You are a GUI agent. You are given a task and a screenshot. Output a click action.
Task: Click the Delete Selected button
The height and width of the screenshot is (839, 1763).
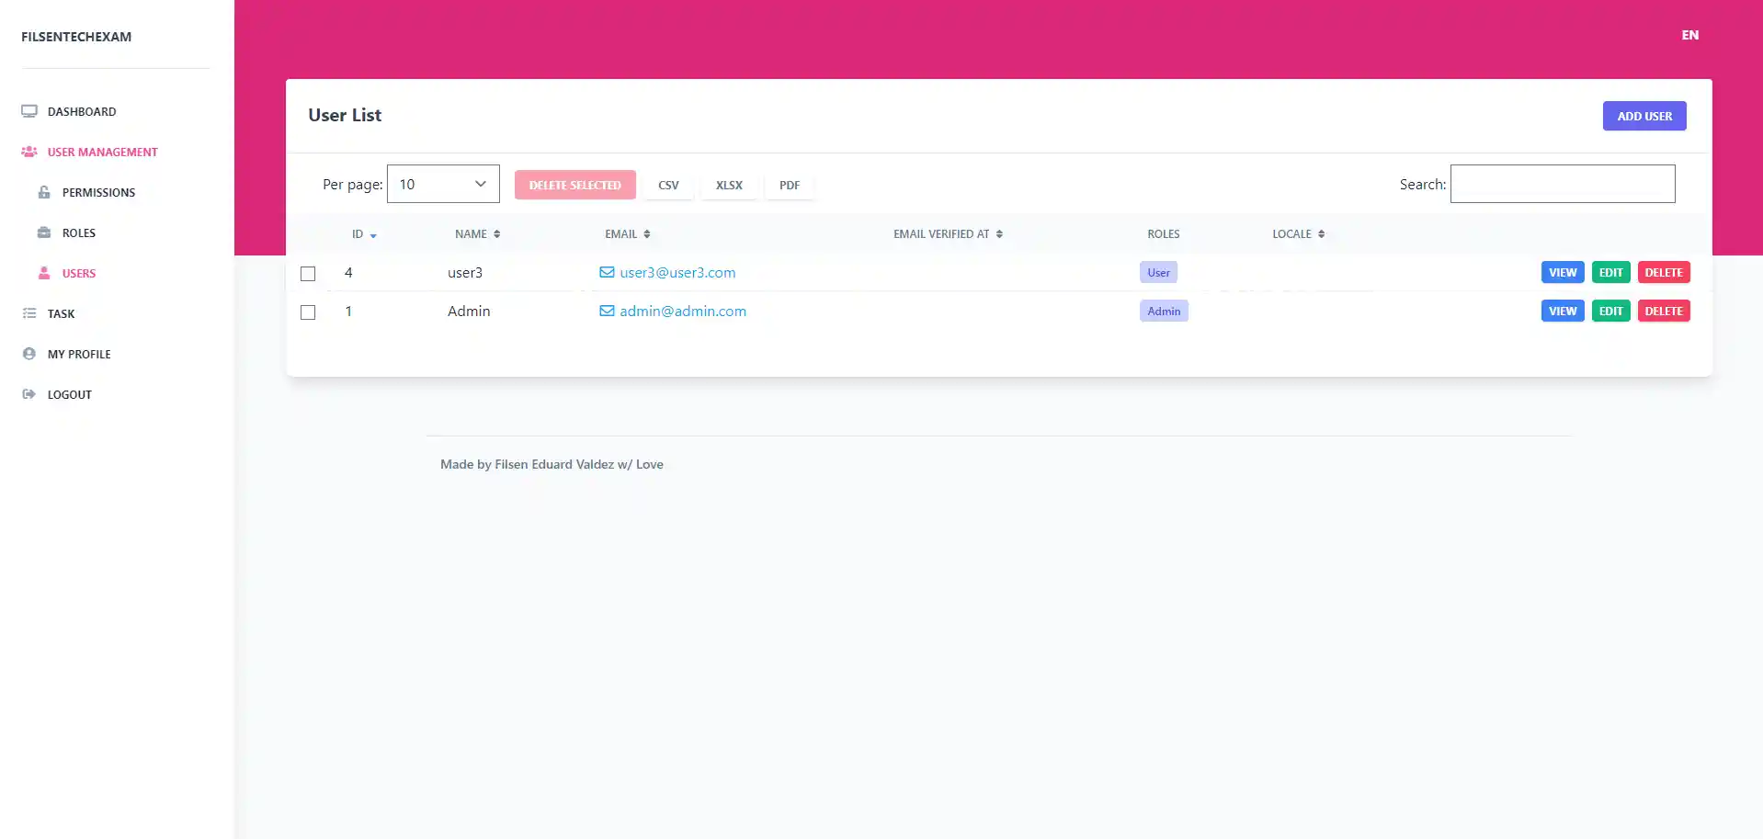tap(575, 185)
